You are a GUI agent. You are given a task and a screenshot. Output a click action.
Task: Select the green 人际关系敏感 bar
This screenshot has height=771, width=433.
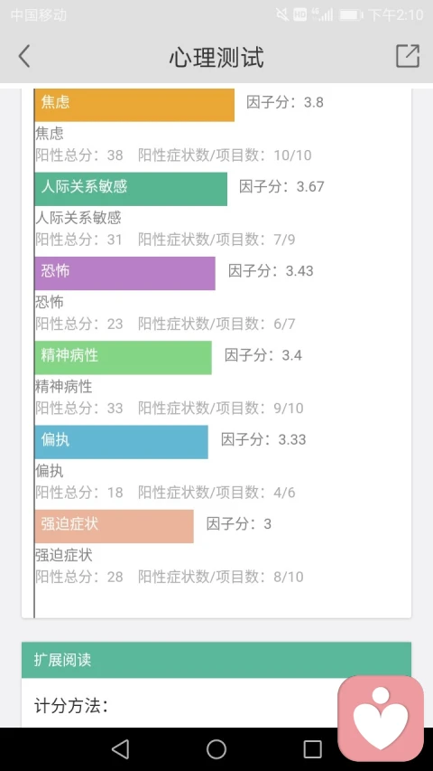131,189
